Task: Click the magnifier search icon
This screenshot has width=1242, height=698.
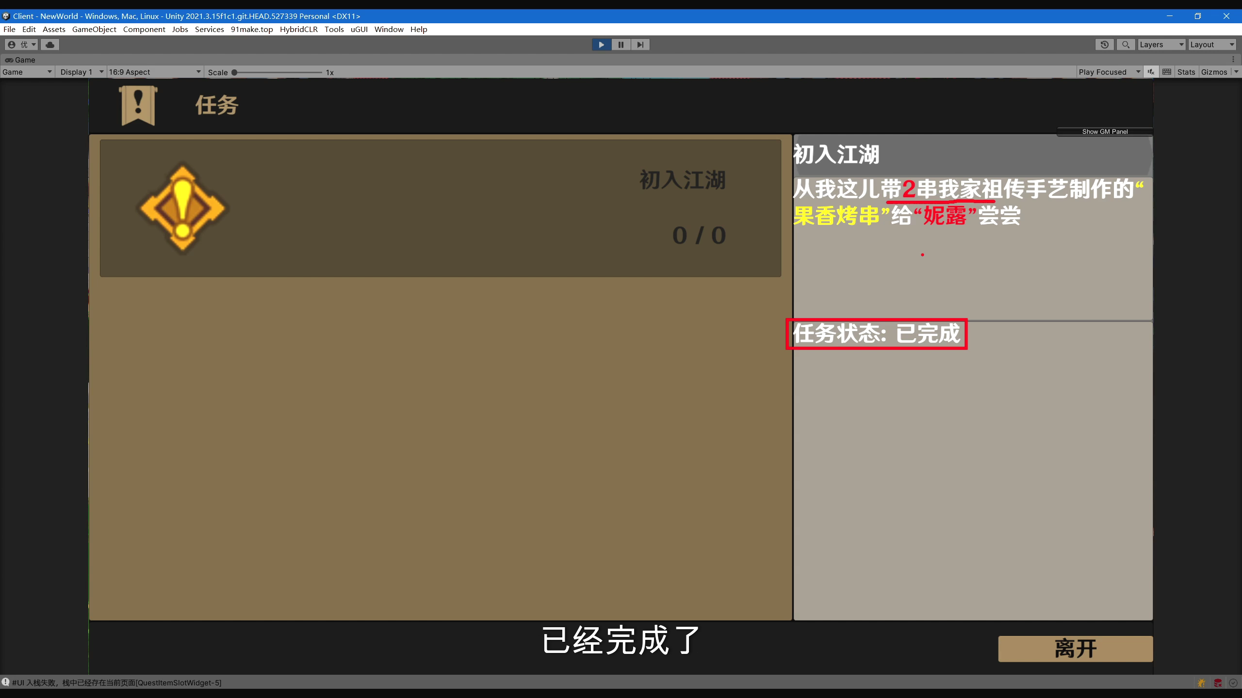Action: point(1126,45)
